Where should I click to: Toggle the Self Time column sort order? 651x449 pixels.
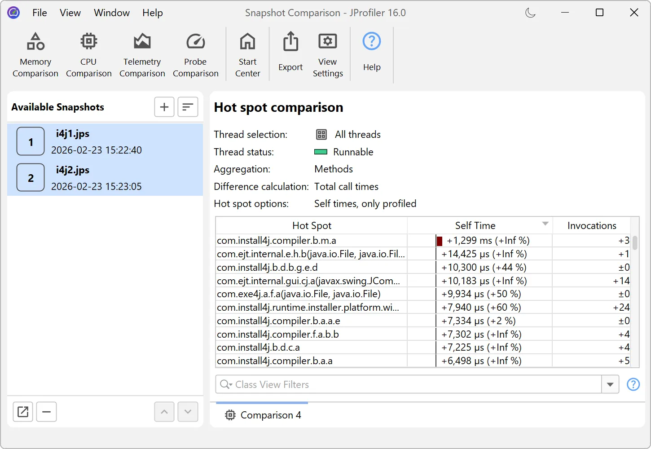point(475,225)
